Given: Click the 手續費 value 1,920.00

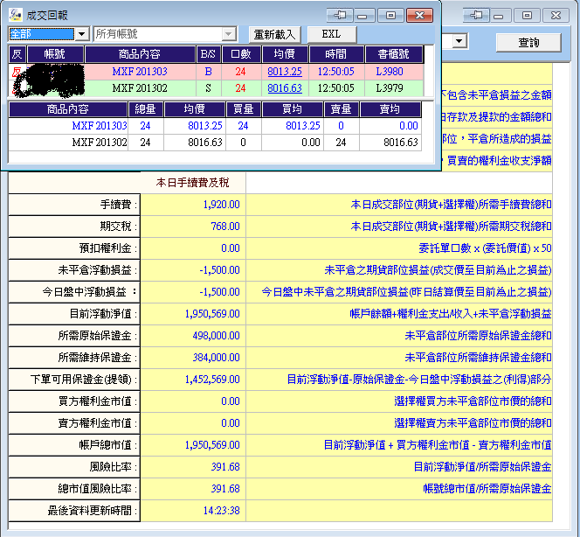Looking at the screenshot, I should coord(221,205).
